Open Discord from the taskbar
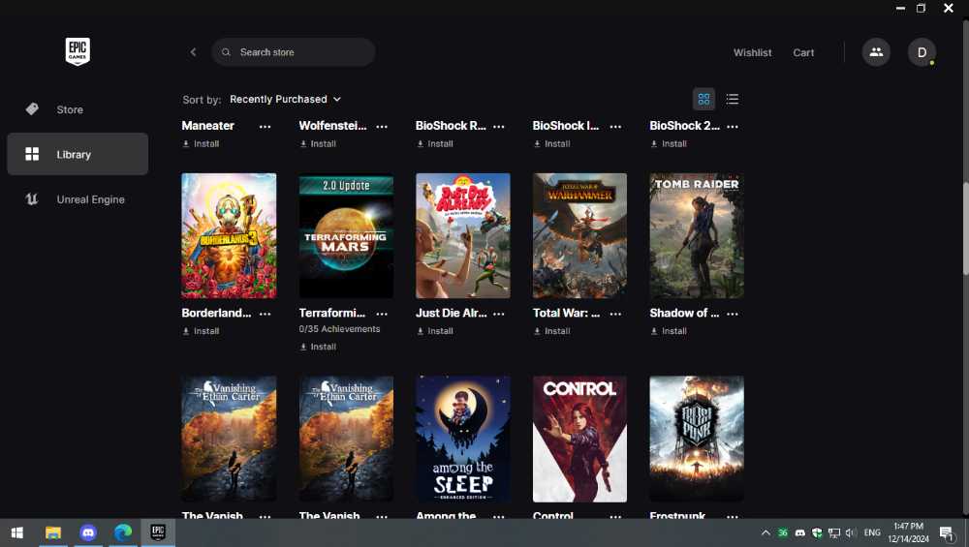This screenshot has width=969, height=547. pyautogui.click(x=88, y=532)
